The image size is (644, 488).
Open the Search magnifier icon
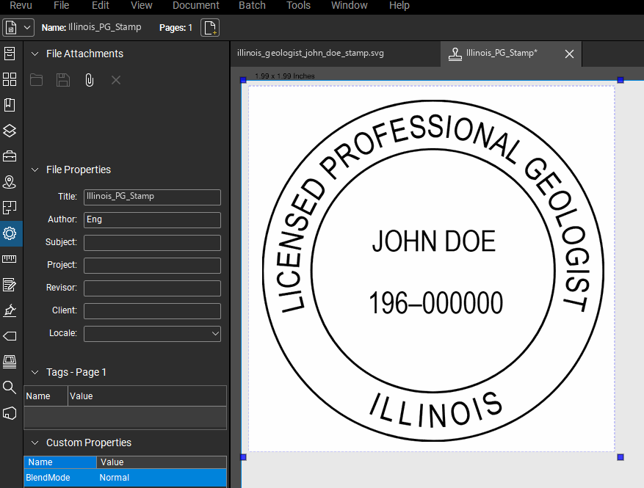pyautogui.click(x=10, y=387)
